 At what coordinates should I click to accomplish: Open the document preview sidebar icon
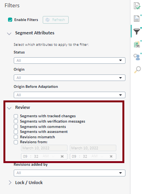coord(137,19)
